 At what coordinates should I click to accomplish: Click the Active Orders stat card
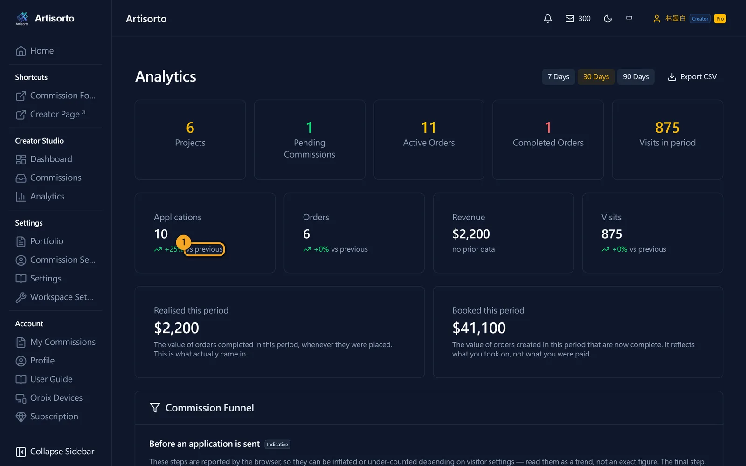pyautogui.click(x=429, y=140)
